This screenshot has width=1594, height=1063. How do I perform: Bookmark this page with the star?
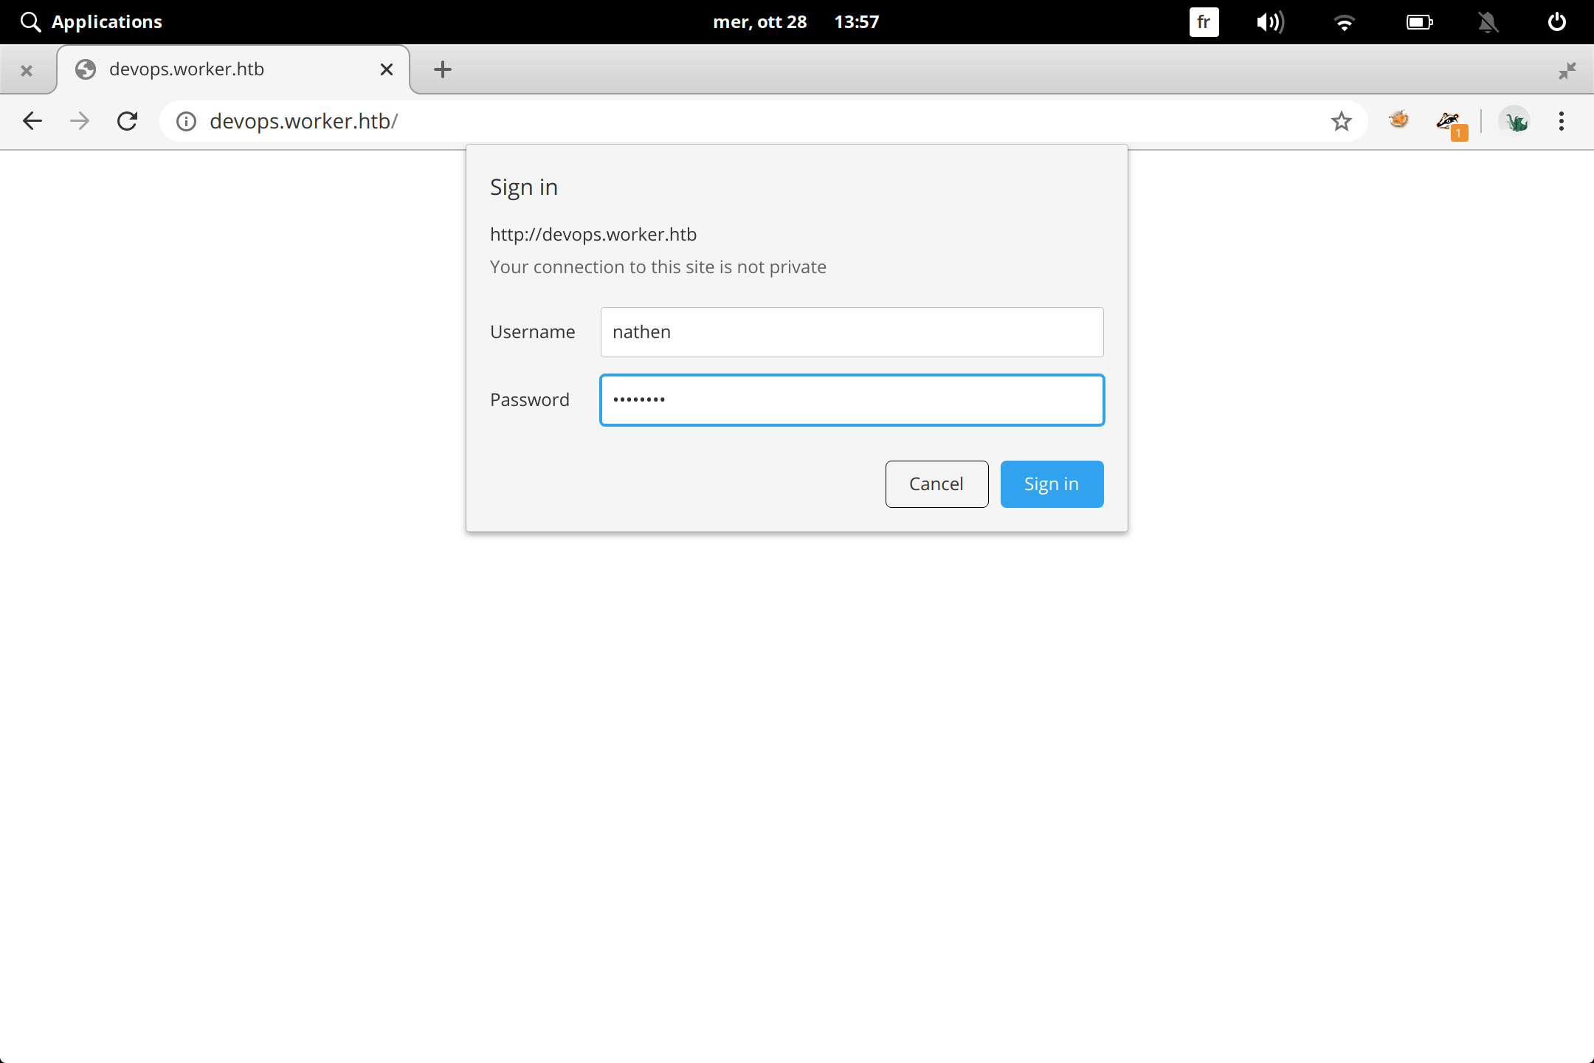[x=1341, y=121]
